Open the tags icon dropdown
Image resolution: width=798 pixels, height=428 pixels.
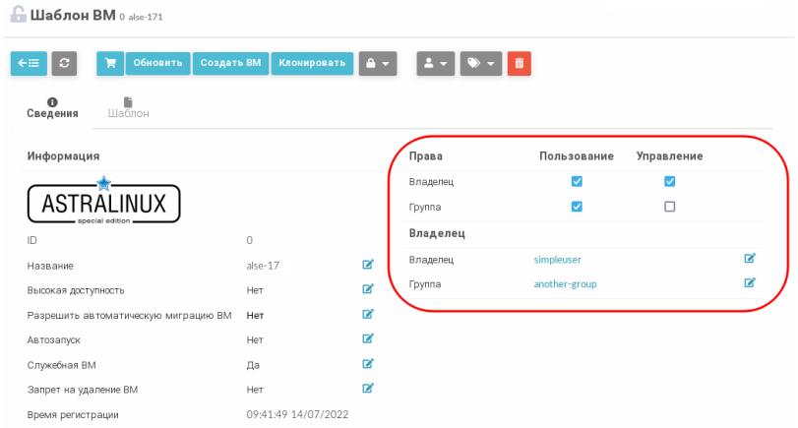click(480, 63)
